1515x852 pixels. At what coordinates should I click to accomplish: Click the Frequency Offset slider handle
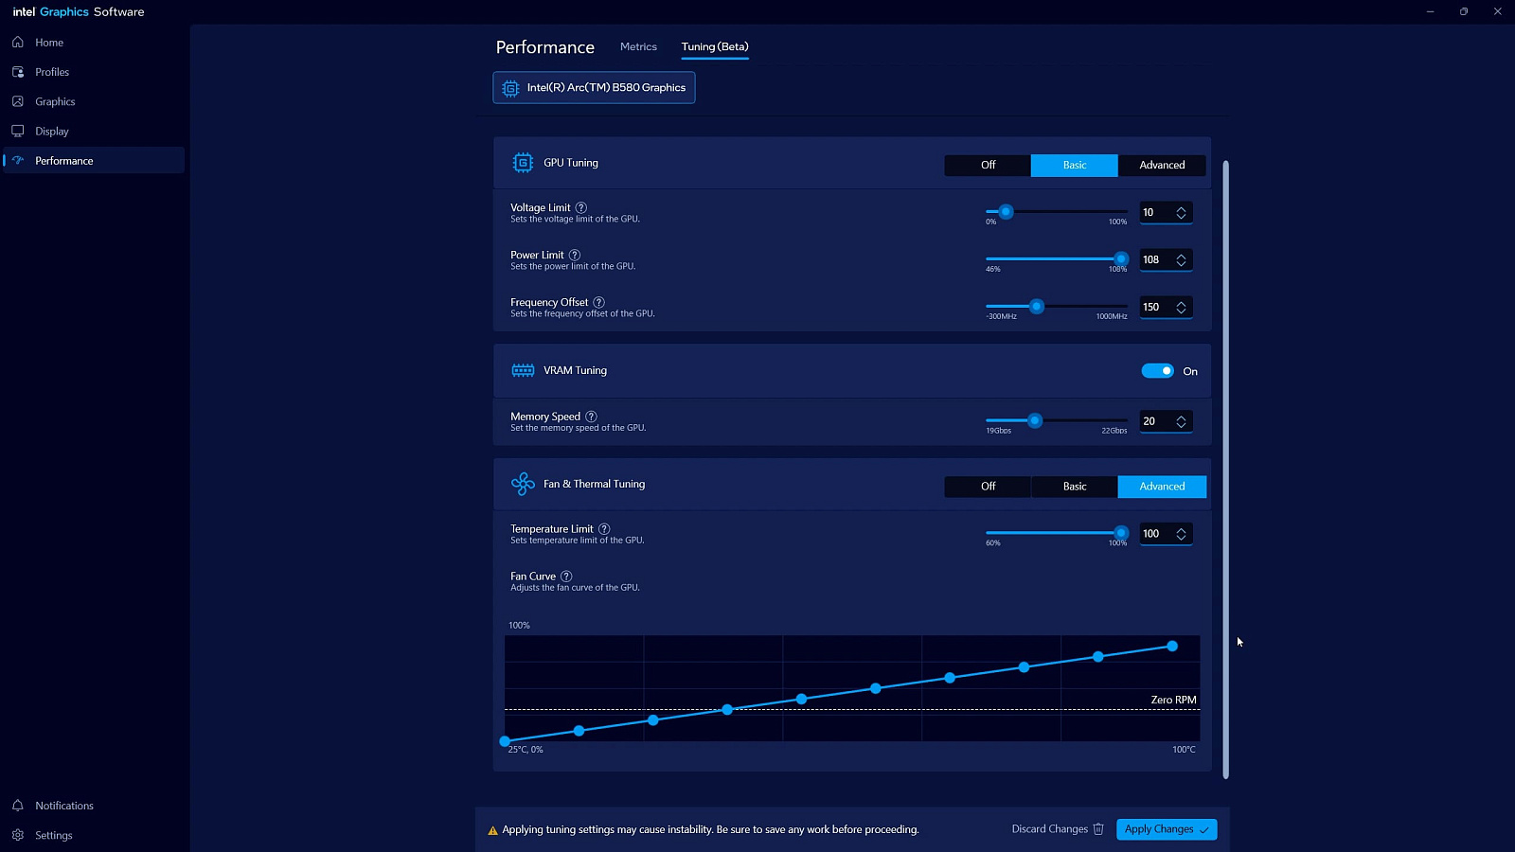(1037, 307)
